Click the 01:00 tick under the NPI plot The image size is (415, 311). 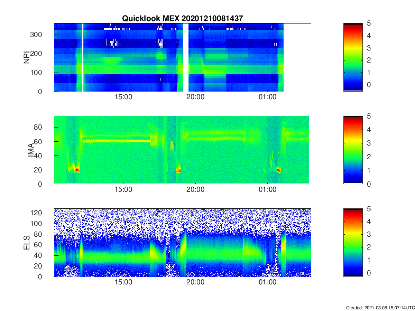pyautogui.click(x=267, y=97)
